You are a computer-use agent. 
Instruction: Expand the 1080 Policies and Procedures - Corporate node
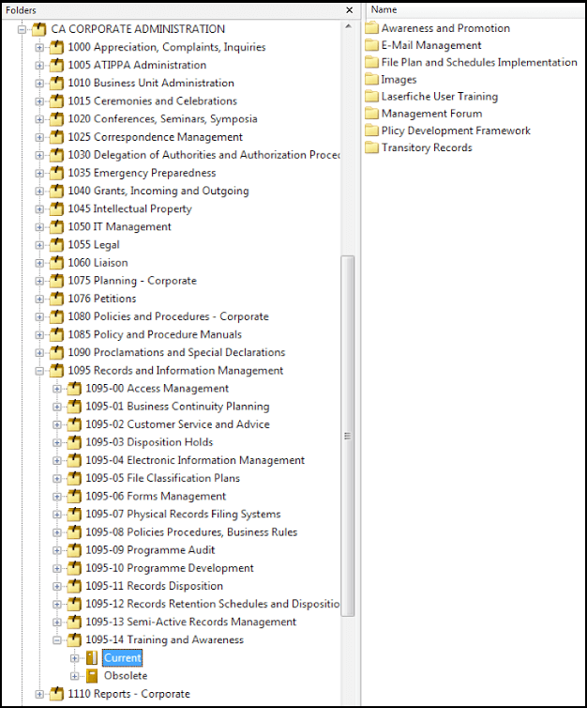click(39, 317)
